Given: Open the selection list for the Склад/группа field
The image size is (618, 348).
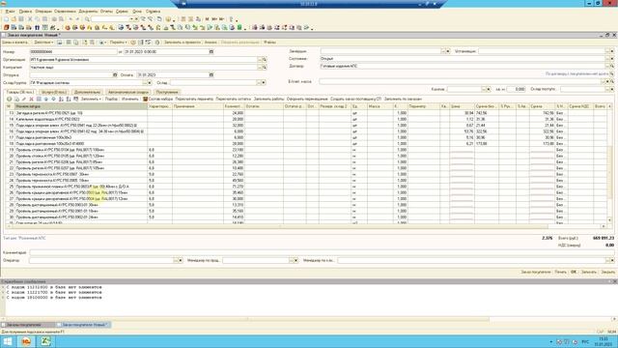Looking at the screenshot, I should click(145, 83).
